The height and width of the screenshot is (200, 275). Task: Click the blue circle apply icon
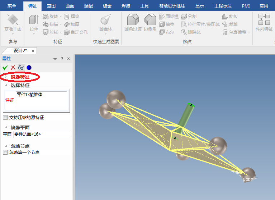(29, 68)
